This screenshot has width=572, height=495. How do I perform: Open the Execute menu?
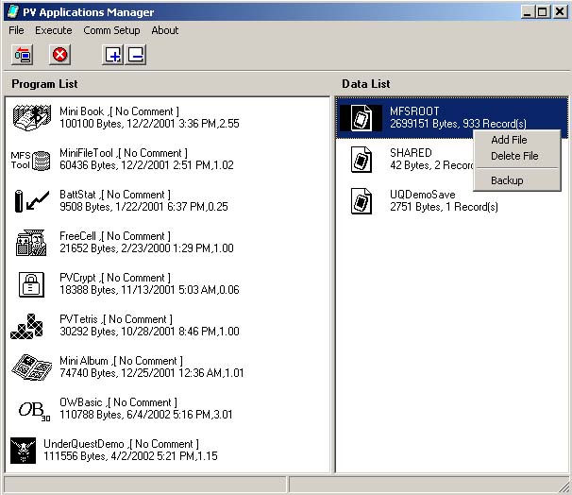click(x=53, y=30)
